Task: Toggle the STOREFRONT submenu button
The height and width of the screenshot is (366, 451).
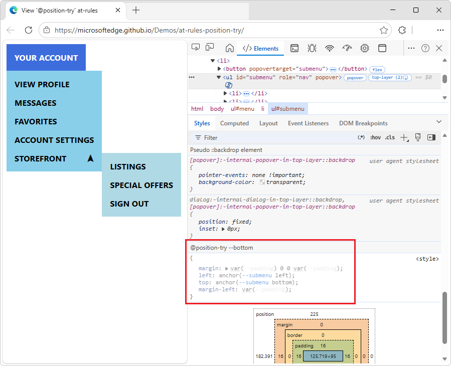Action: click(x=54, y=159)
